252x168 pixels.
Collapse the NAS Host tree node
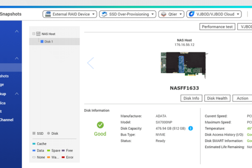tap(34, 34)
